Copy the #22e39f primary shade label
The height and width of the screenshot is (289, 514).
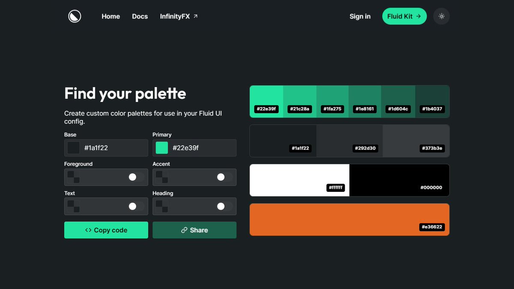pyautogui.click(x=266, y=109)
